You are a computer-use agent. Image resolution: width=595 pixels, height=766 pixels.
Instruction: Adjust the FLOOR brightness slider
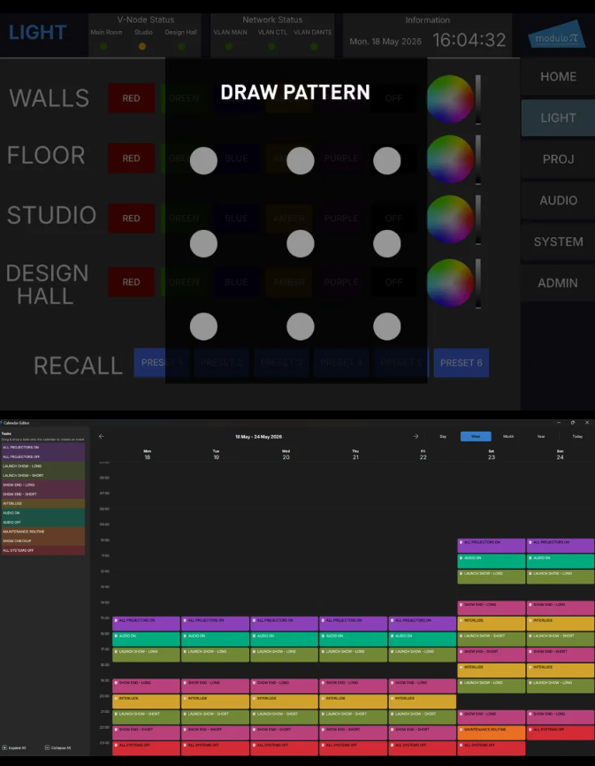pos(478,160)
